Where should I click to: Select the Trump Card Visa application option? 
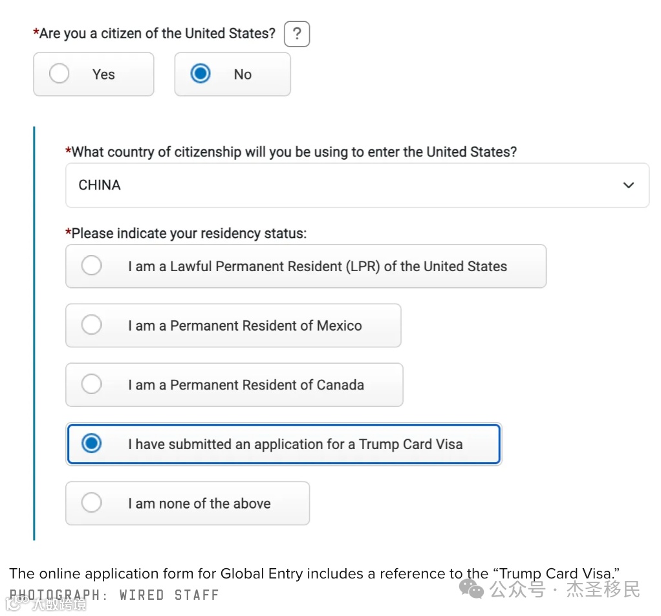point(92,444)
